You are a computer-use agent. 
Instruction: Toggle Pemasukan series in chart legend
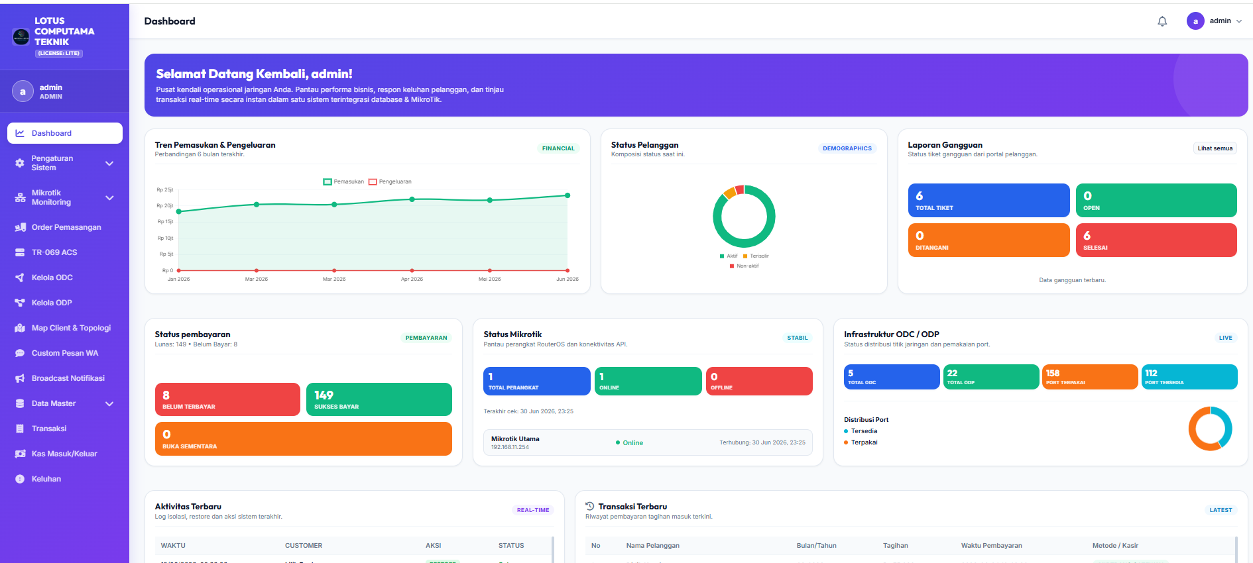click(x=343, y=181)
